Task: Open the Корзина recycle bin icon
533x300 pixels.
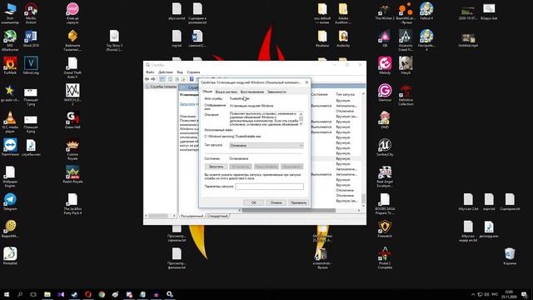Action: [510, 256]
